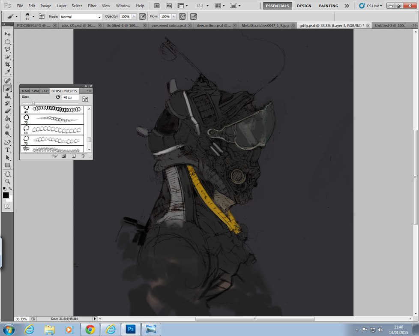419x336 pixels.
Task: Open the Opacity slider arrow
Action: click(x=134, y=16)
